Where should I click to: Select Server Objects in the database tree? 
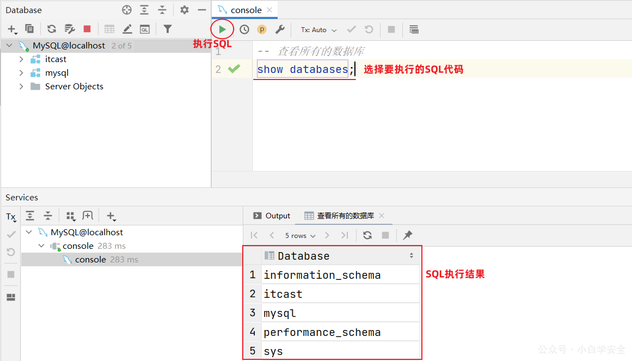click(74, 87)
